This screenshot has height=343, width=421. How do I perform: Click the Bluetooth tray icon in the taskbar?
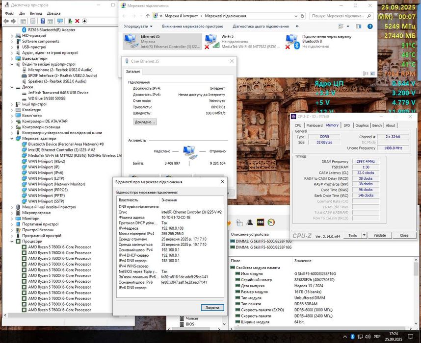[x=352, y=336]
